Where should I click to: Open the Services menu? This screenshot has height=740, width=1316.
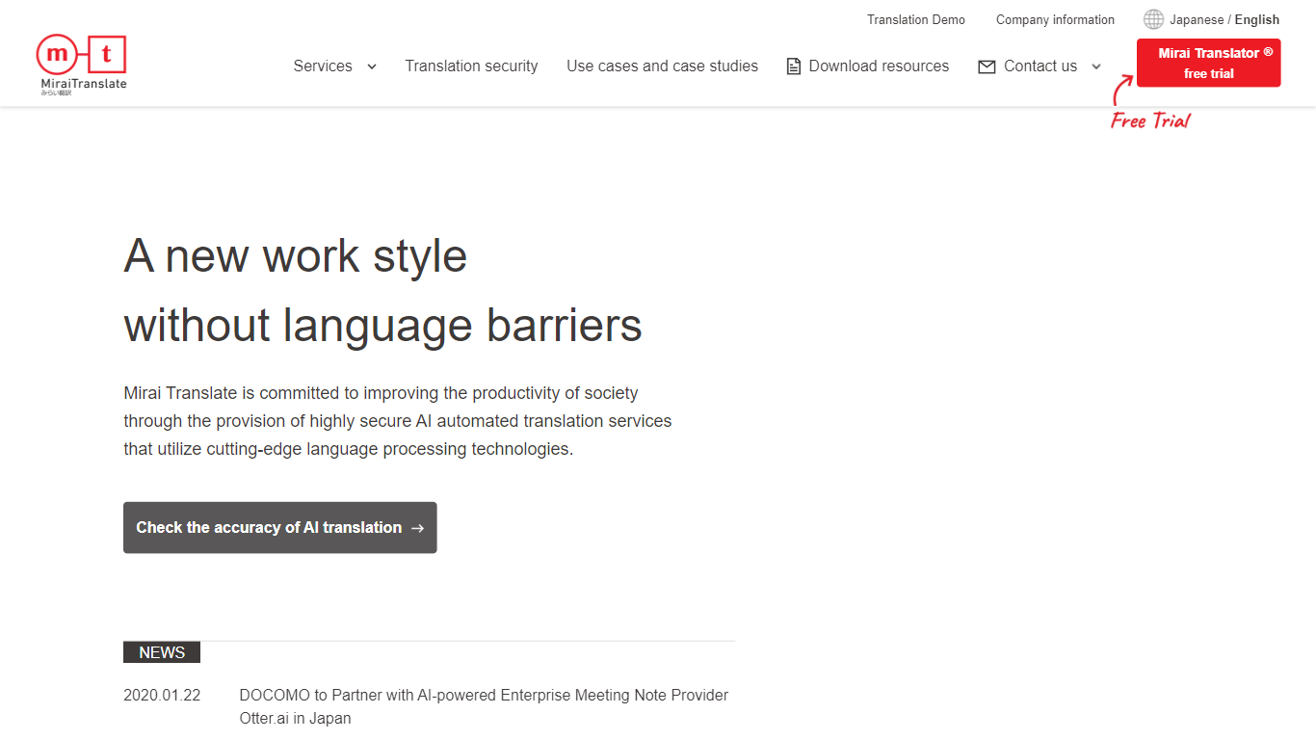pos(323,66)
